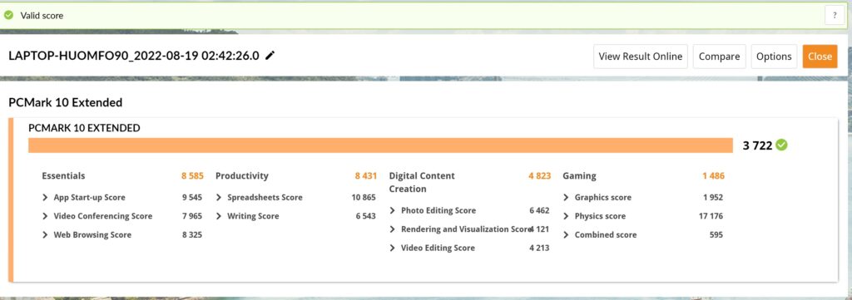Close the result view with orange button
Screen dimensions: 852x300
(820, 57)
